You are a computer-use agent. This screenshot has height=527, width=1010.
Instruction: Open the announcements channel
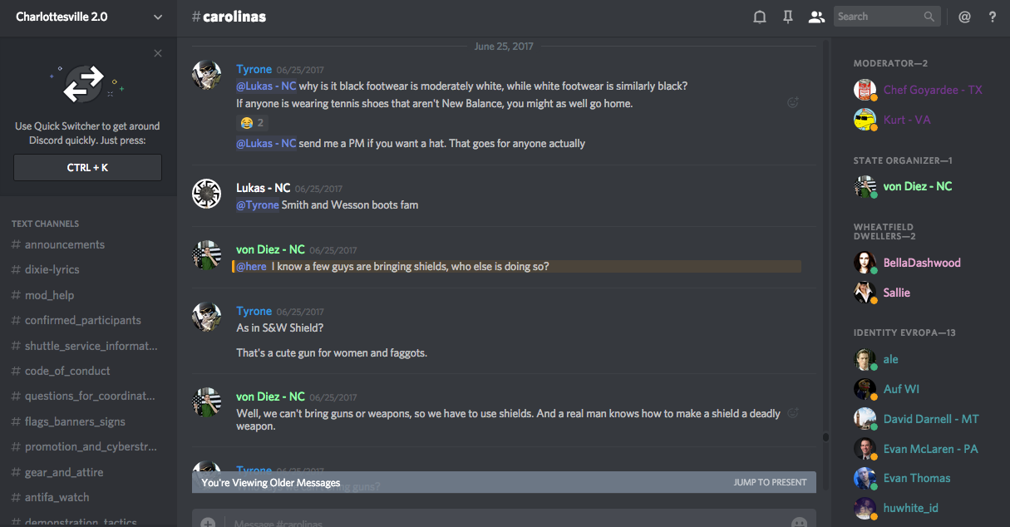(x=65, y=244)
